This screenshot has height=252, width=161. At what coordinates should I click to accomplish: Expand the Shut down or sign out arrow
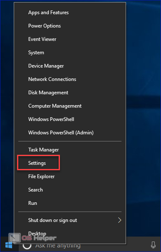[119, 220]
